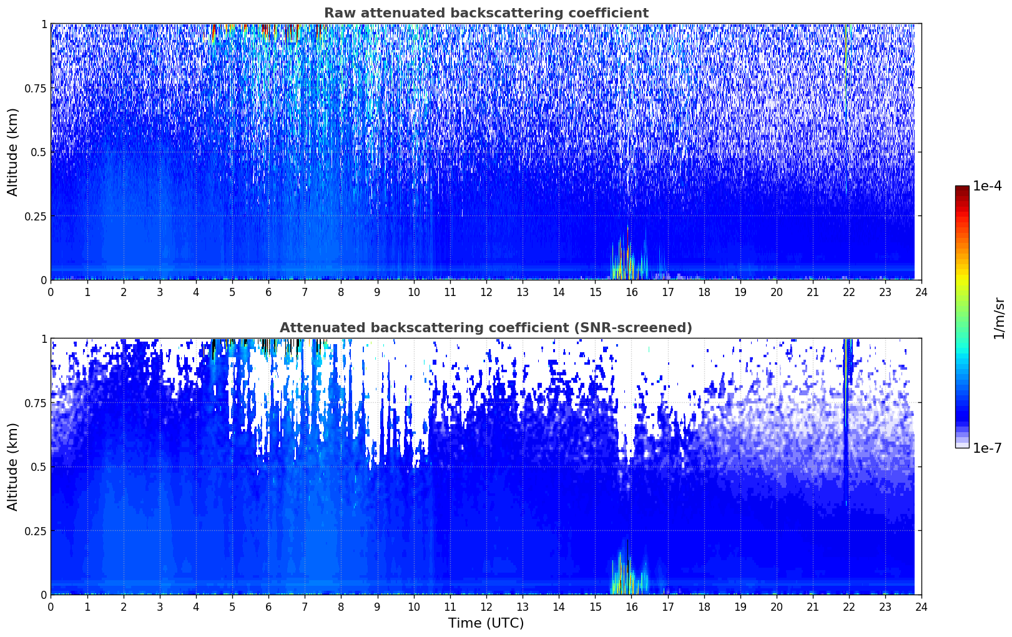Click the hour 24 tick under the bottom plot

pos(921,606)
